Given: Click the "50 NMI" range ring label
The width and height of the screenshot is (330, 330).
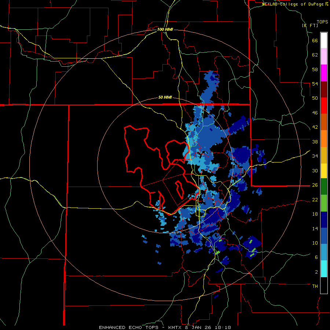Looking at the screenshot, I should (165, 97).
